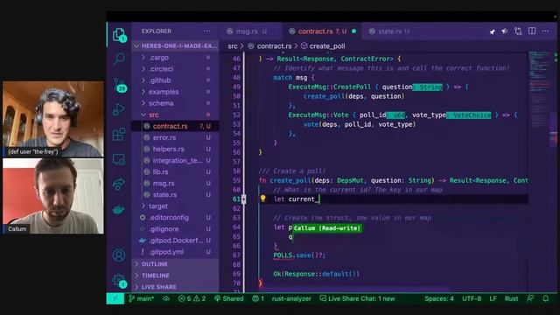
Task: Click src in the breadcrumb
Action: [233, 46]
